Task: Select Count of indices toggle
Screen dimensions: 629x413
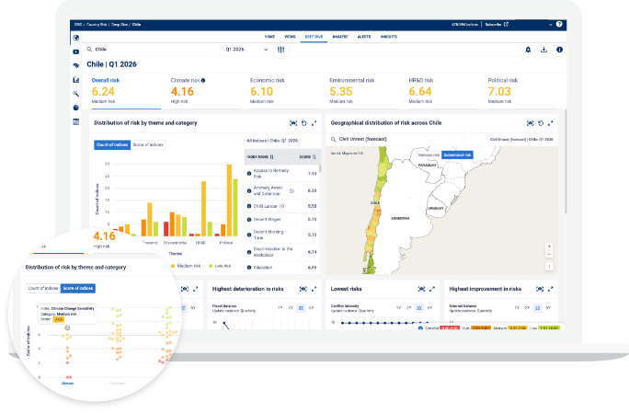Action: (112, 144)
